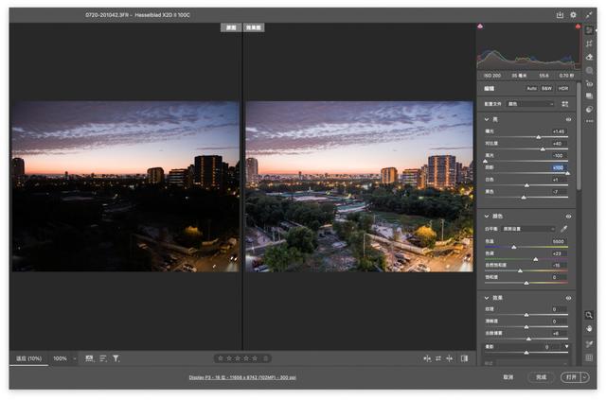The height and width of the screenshot is (400, 606).
Task: Click the Open (打开) button
Action: tap(571, 377)
